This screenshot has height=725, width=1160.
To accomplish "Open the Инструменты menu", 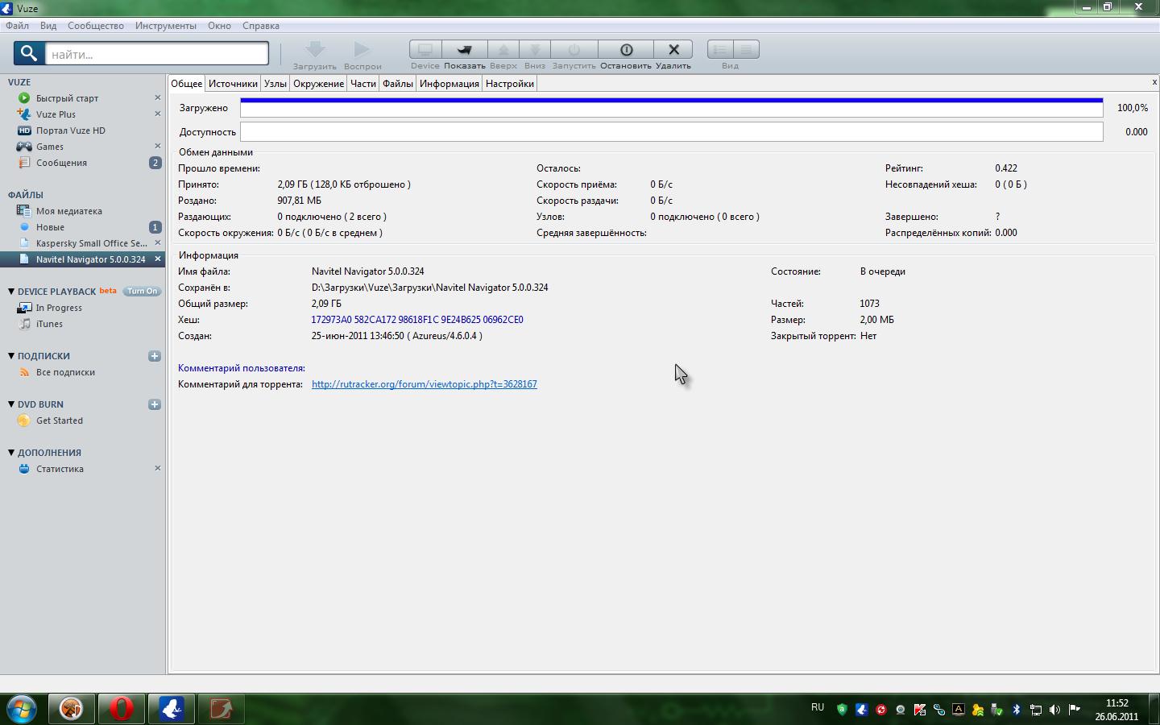I will [x=166, y=26].
